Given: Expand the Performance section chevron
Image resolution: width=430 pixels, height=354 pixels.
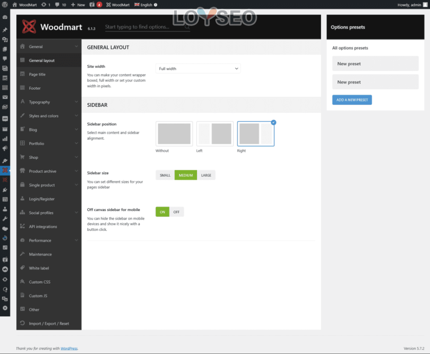Looking at the screenshot, I should (x=76, y=240).
